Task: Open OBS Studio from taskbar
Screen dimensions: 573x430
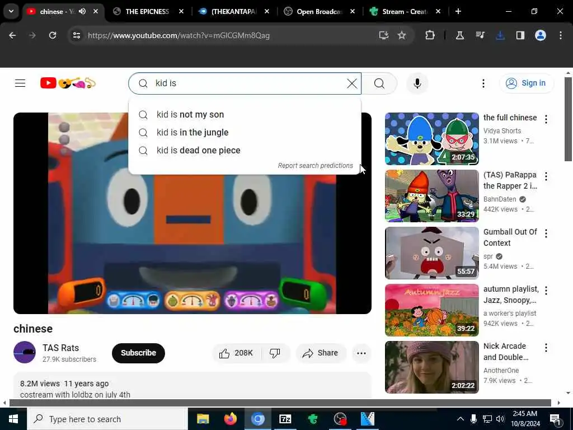Action: [340, 419]
